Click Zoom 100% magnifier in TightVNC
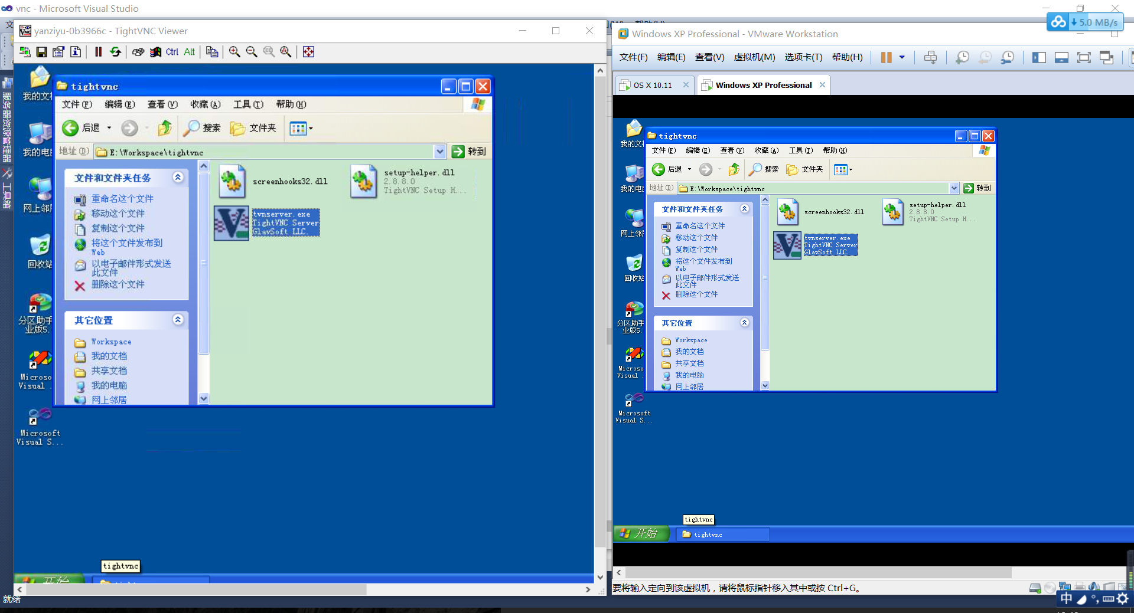The image size is (1134, 613). (x=269, y=52)
